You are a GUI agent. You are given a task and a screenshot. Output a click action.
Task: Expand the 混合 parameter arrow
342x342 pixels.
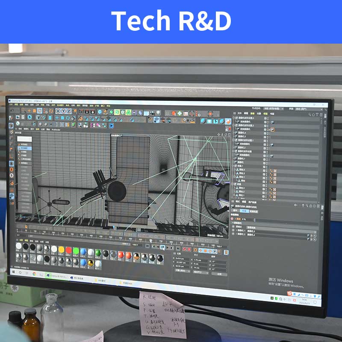point(236,219)
